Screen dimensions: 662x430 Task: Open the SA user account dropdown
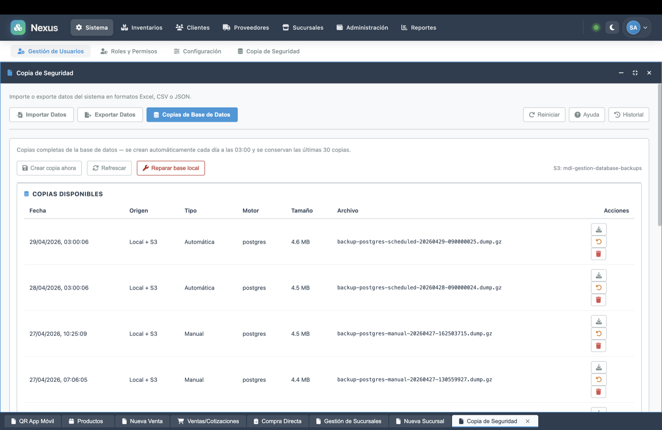[x=637, y=28]
